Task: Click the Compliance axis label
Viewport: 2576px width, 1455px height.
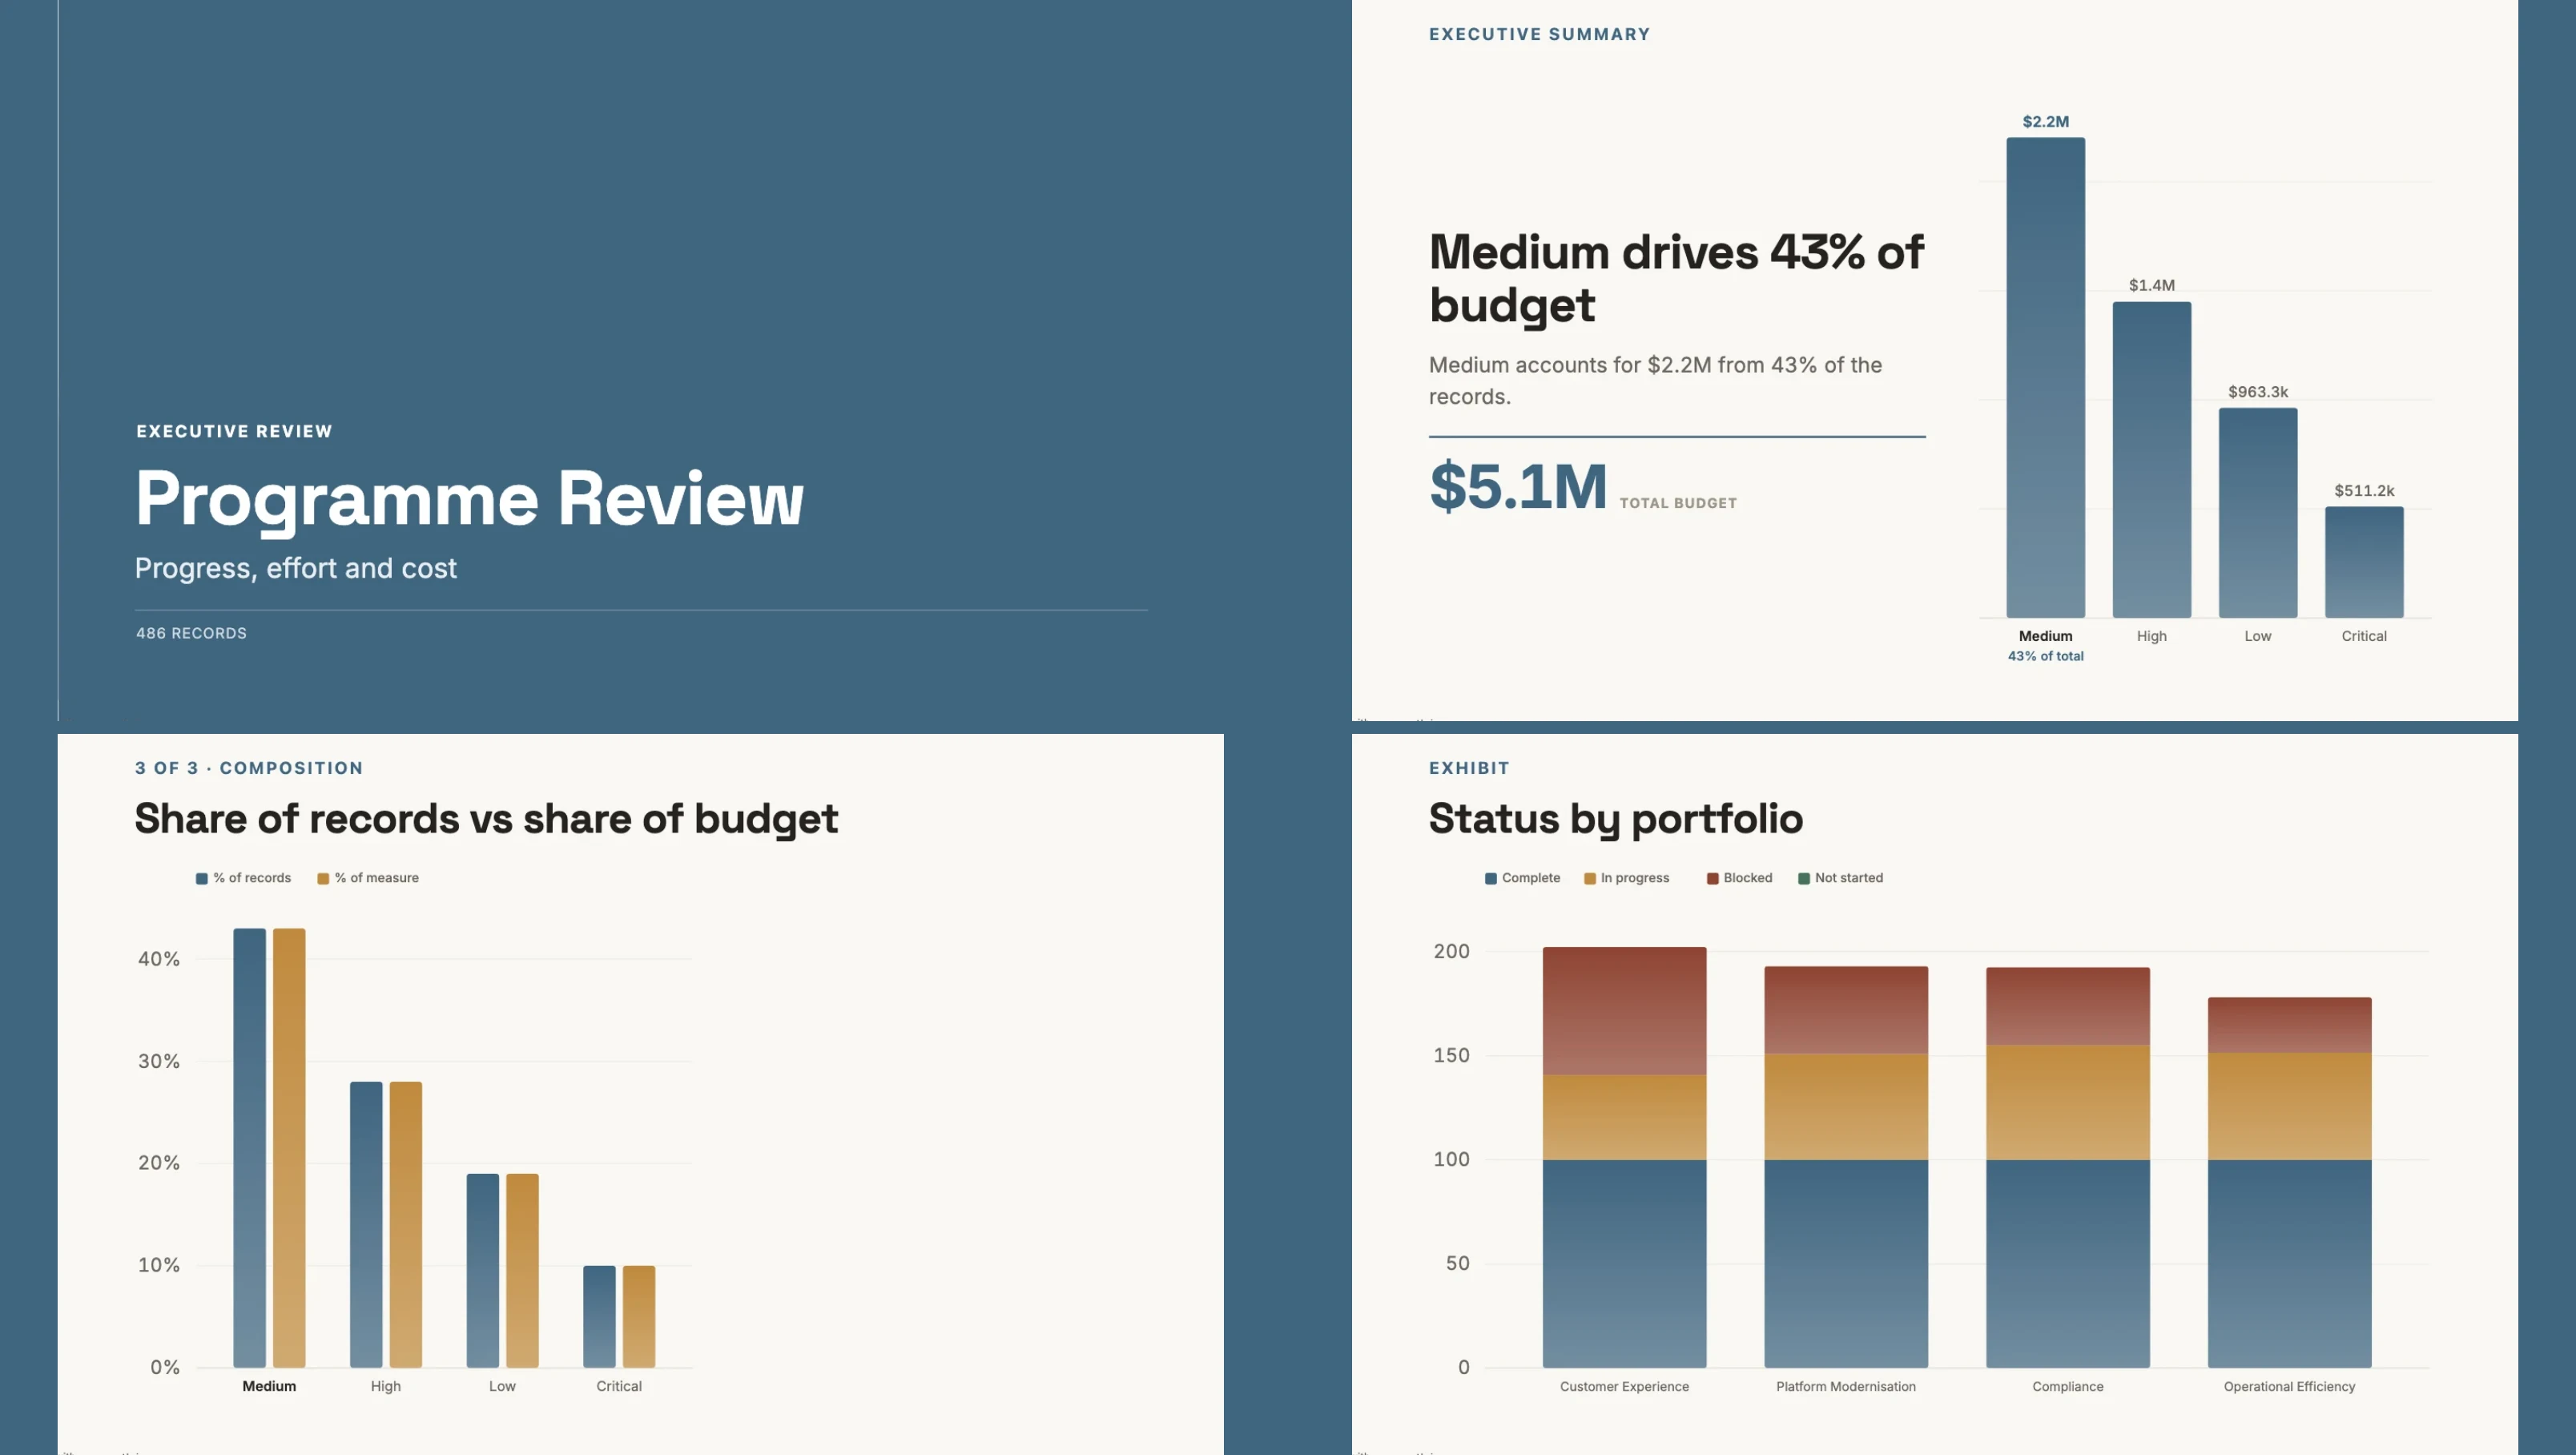Action: [x=2067, y=1386]
